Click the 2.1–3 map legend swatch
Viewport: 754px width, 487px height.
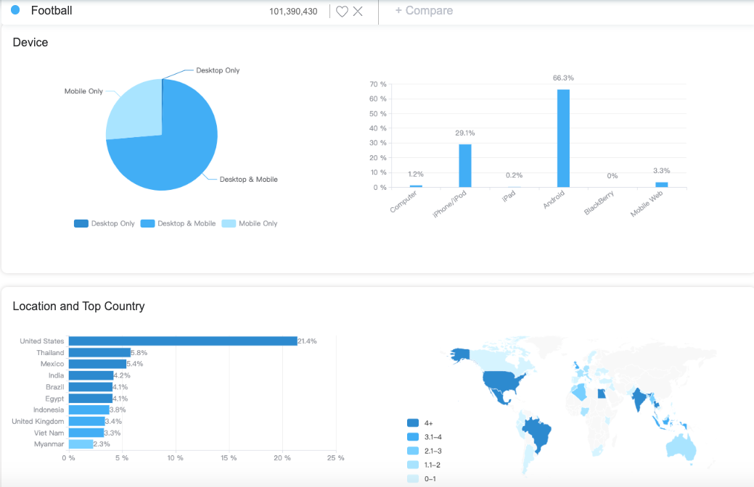(413, 451)
